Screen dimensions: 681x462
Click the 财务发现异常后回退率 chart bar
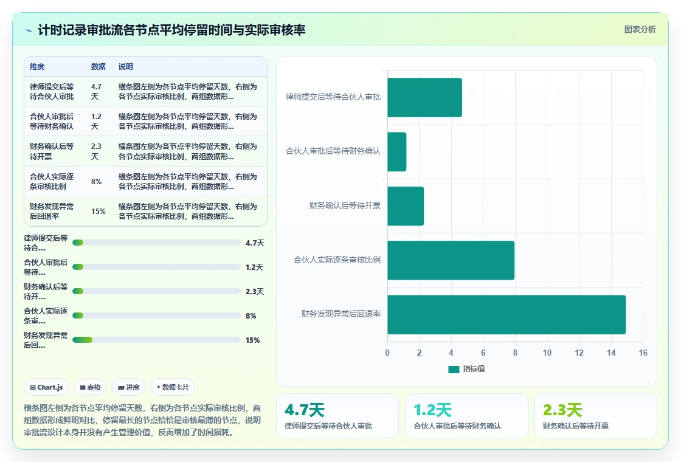point(506,314)
